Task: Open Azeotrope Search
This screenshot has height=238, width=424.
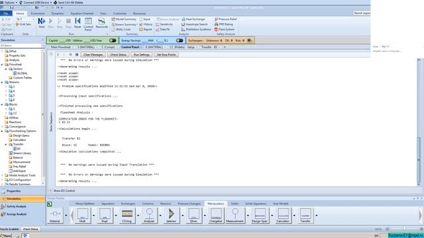Action: 194,24
